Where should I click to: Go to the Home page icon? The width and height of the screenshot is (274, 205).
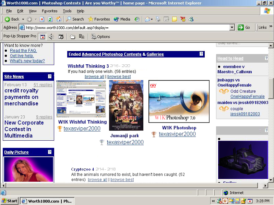click(59, 19)
